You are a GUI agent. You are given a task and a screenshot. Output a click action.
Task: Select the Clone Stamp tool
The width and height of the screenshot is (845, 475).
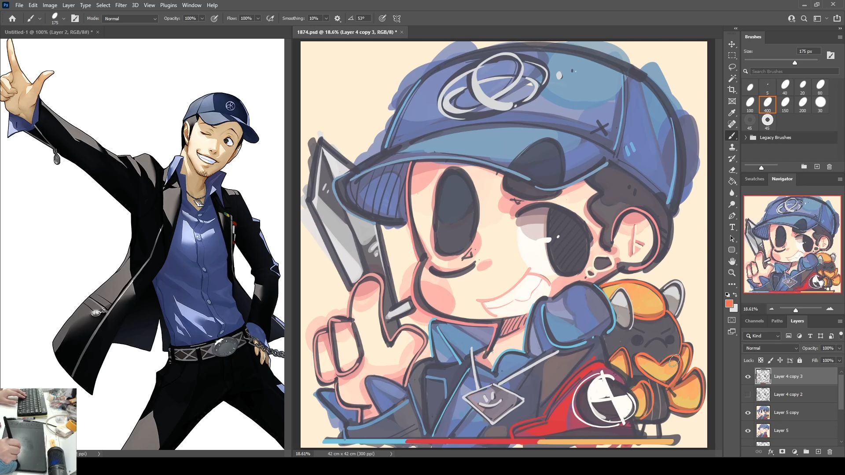tap(732, 147)
